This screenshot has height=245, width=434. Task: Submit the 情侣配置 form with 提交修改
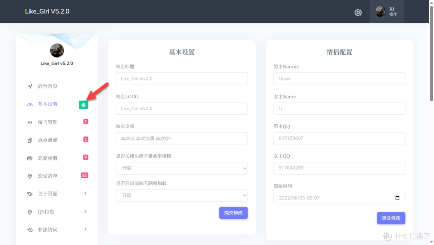pos(391,218)
